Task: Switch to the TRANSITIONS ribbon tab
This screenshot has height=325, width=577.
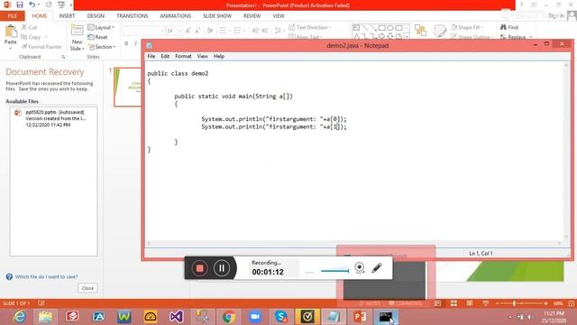Action: click(x=133, y=16)
